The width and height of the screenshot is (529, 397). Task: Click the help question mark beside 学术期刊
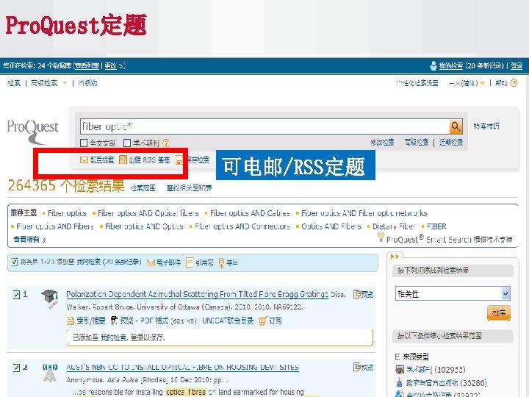166,143
